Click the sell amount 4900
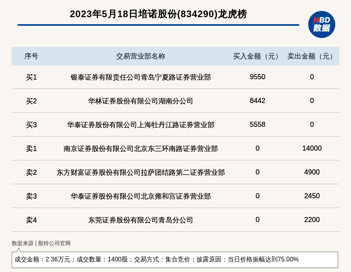Image resolution: width=351 pixels, height=272 pixels. click(312, 172)
